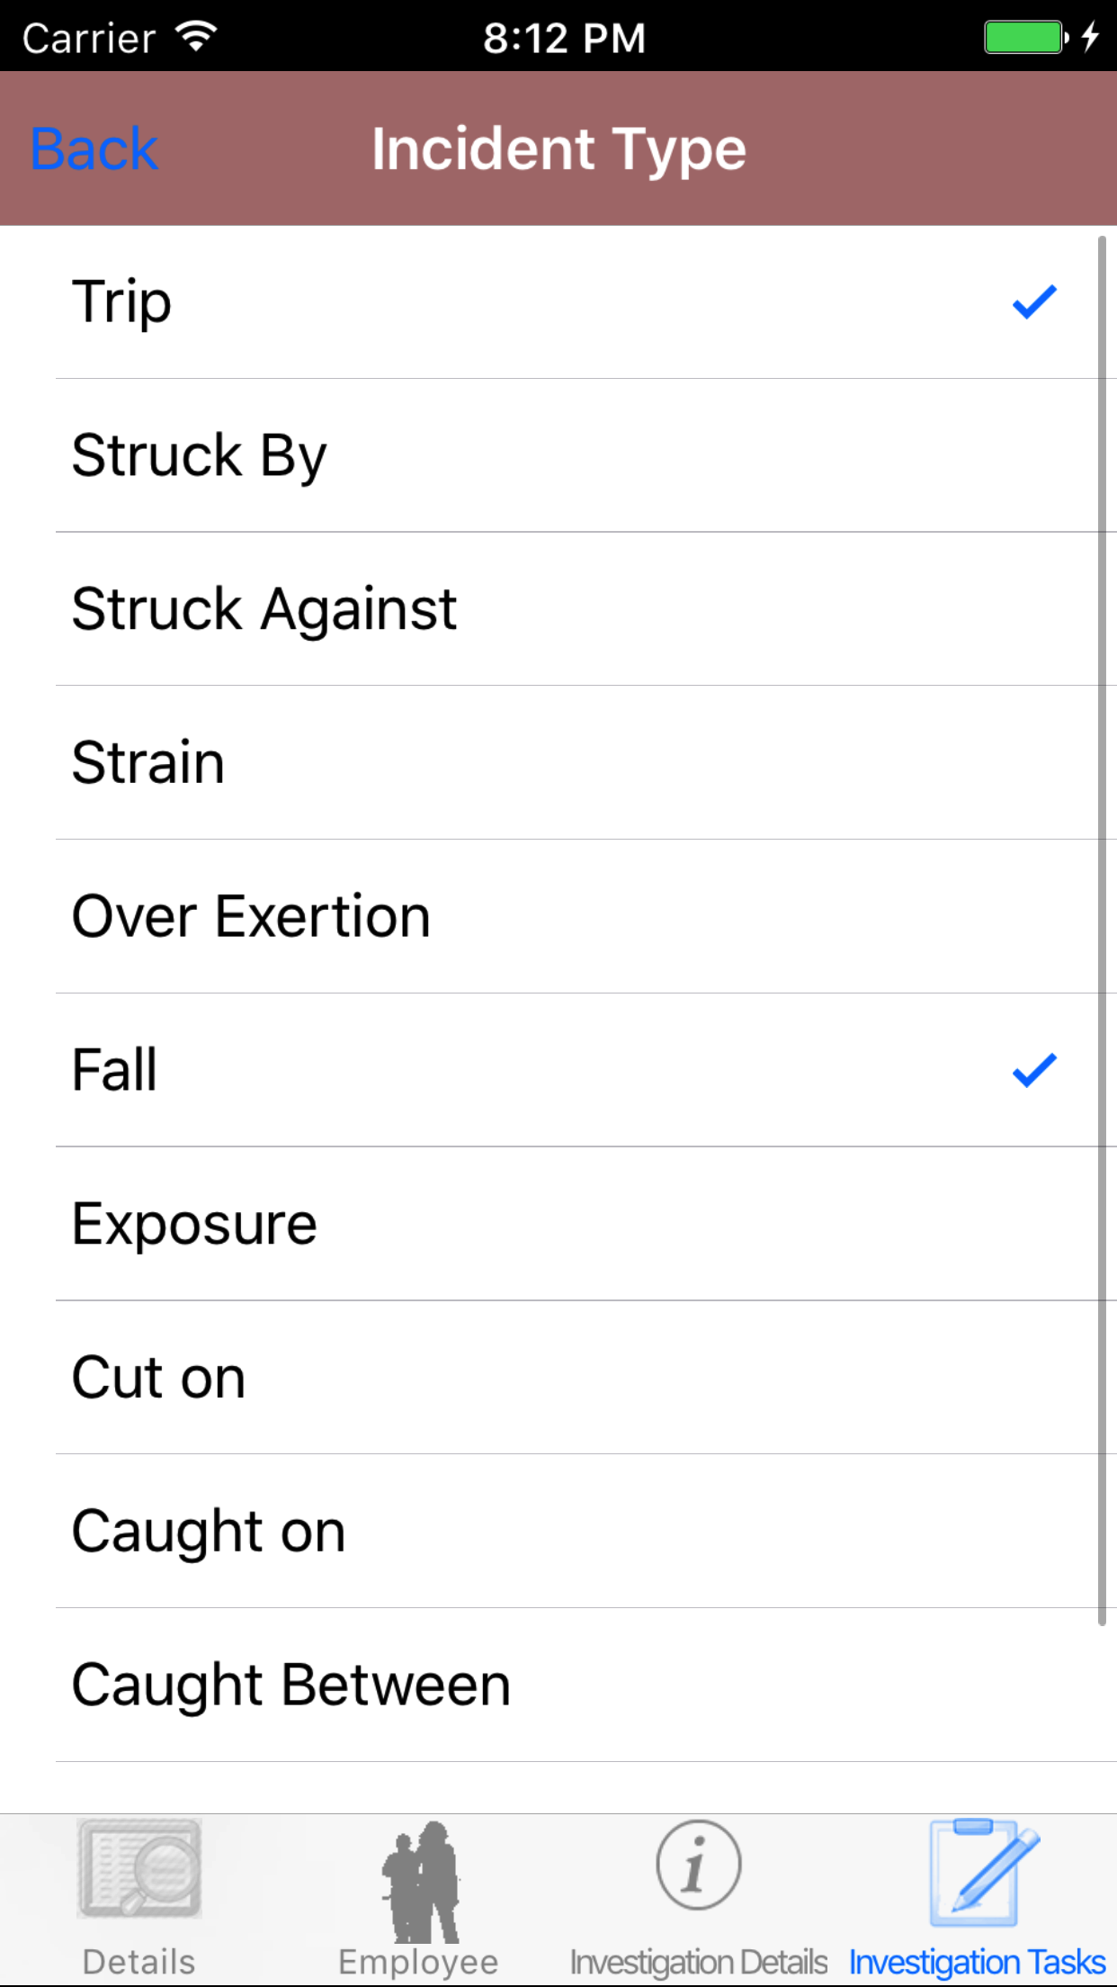Open the Investigation Details tab label
Screen dimensions: 1117x1987
tap(699, 1962)
